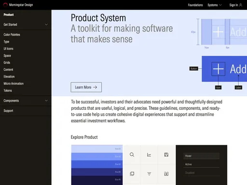Open the UI Icons sidebar link
The width and height of the screenshot is (247, 185).
(8, 49)
